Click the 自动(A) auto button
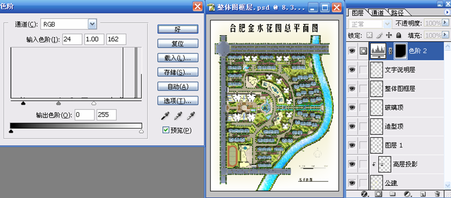 click(178, 86)
